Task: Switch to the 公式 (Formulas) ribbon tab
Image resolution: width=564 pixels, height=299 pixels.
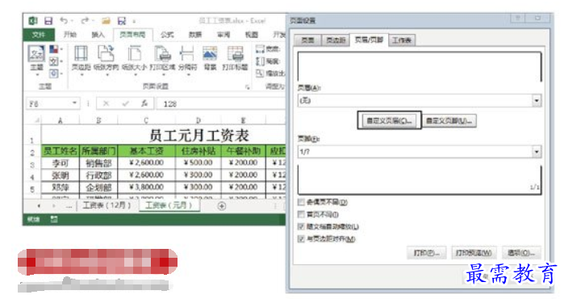Action: click(167, 35)
